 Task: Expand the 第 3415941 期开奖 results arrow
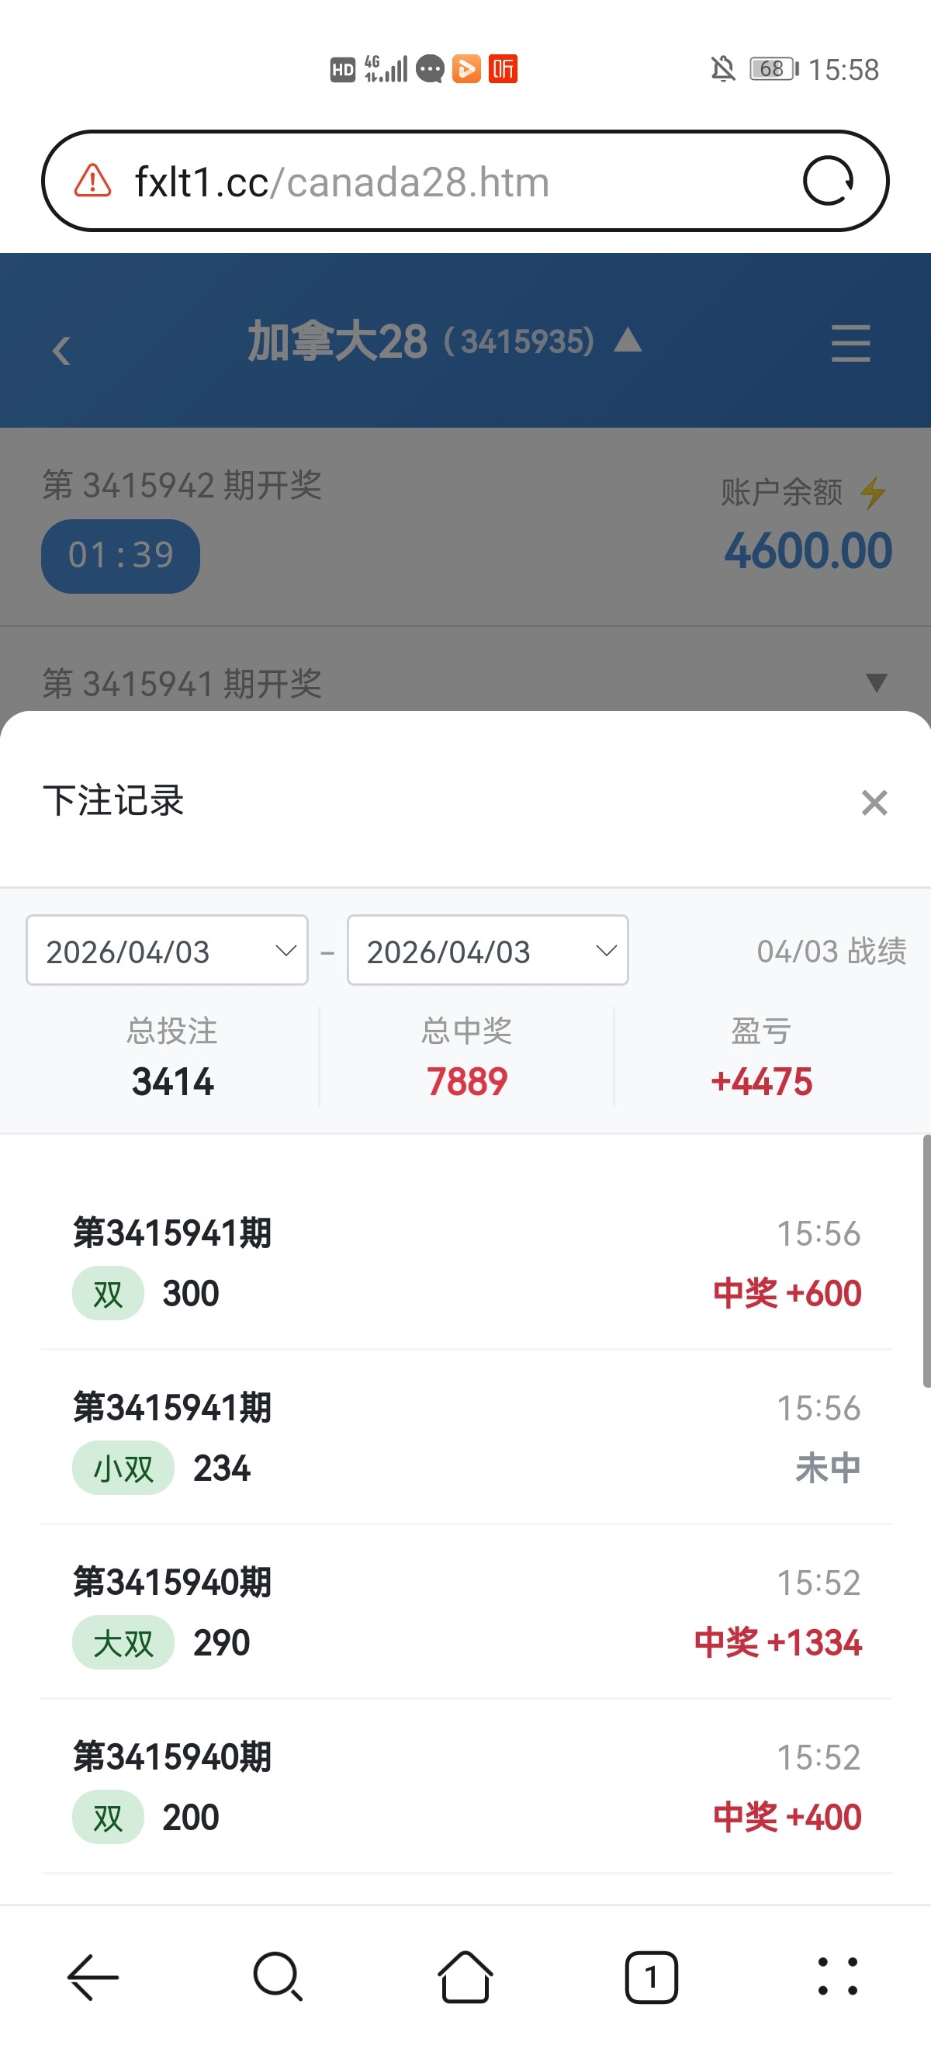(876, 682)
